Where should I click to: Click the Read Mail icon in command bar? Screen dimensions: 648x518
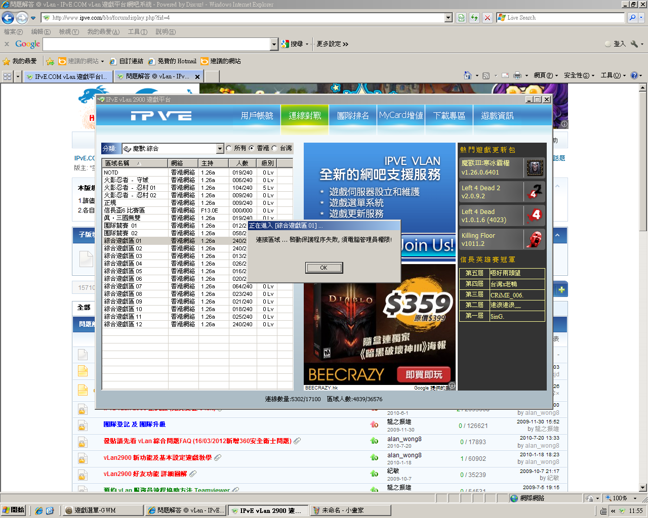(505, 75)
